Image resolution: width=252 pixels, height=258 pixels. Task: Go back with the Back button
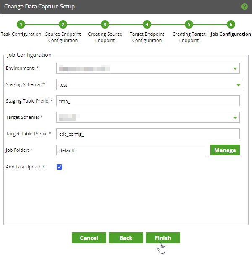[126, 238]
